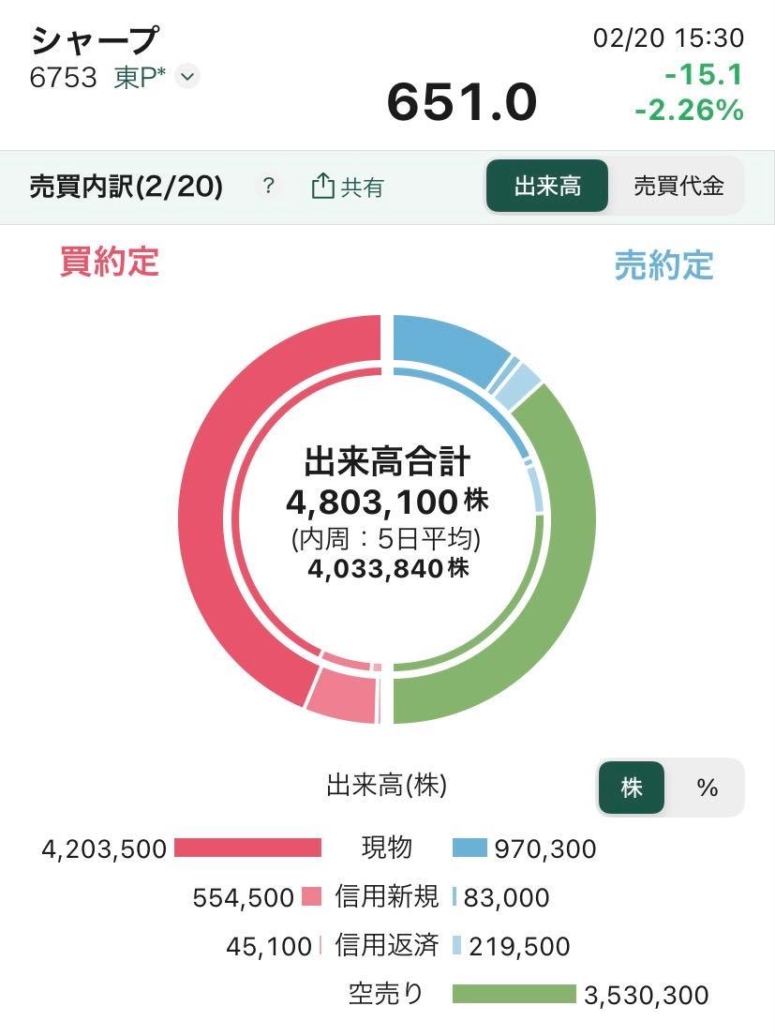Open the question mark help icon

(x=268, y=187)
